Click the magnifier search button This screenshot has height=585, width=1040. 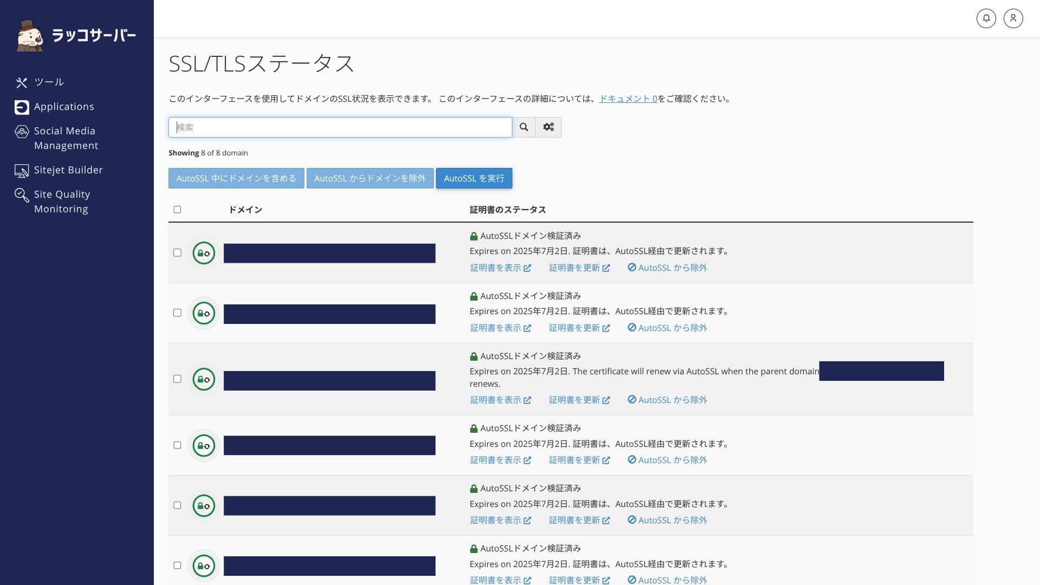click(x=524, y=127)
